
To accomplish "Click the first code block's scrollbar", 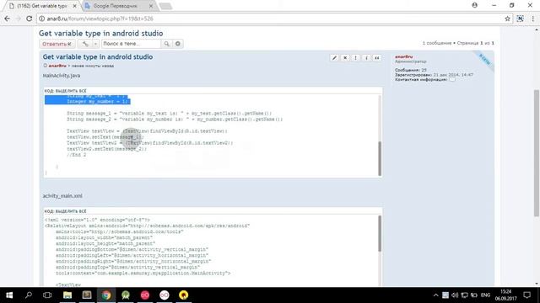I will coord(380,159).
